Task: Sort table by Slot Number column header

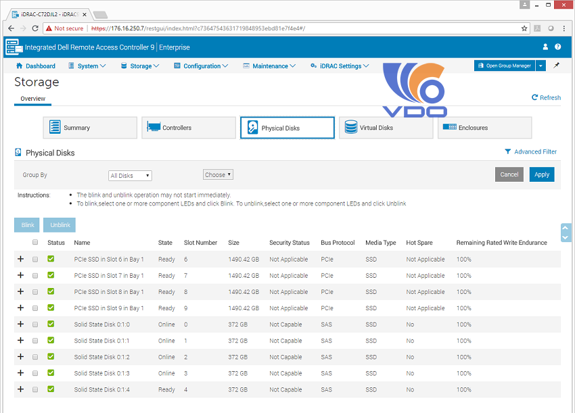Action: [201, 243]
